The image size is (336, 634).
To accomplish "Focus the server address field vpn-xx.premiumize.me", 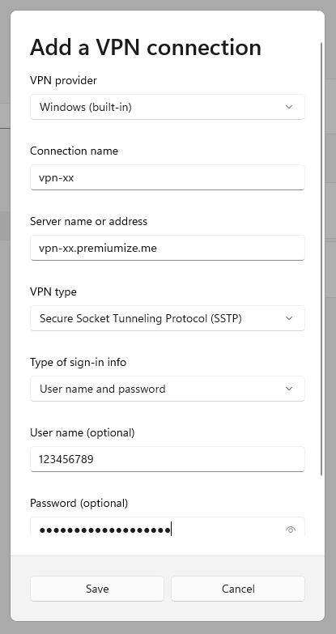I will coord(168,248).
